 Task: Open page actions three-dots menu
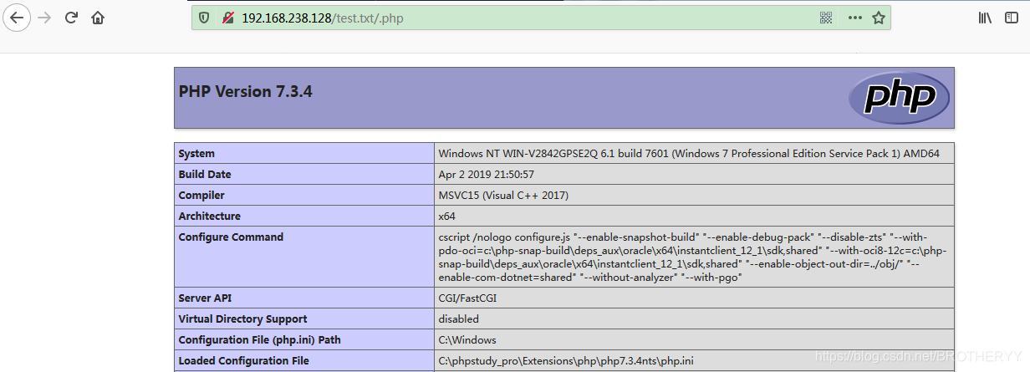coord(854,18)
